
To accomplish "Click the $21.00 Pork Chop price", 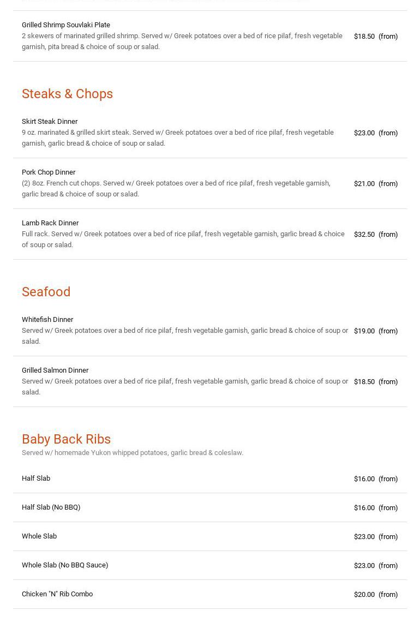I will click(364, 184).
